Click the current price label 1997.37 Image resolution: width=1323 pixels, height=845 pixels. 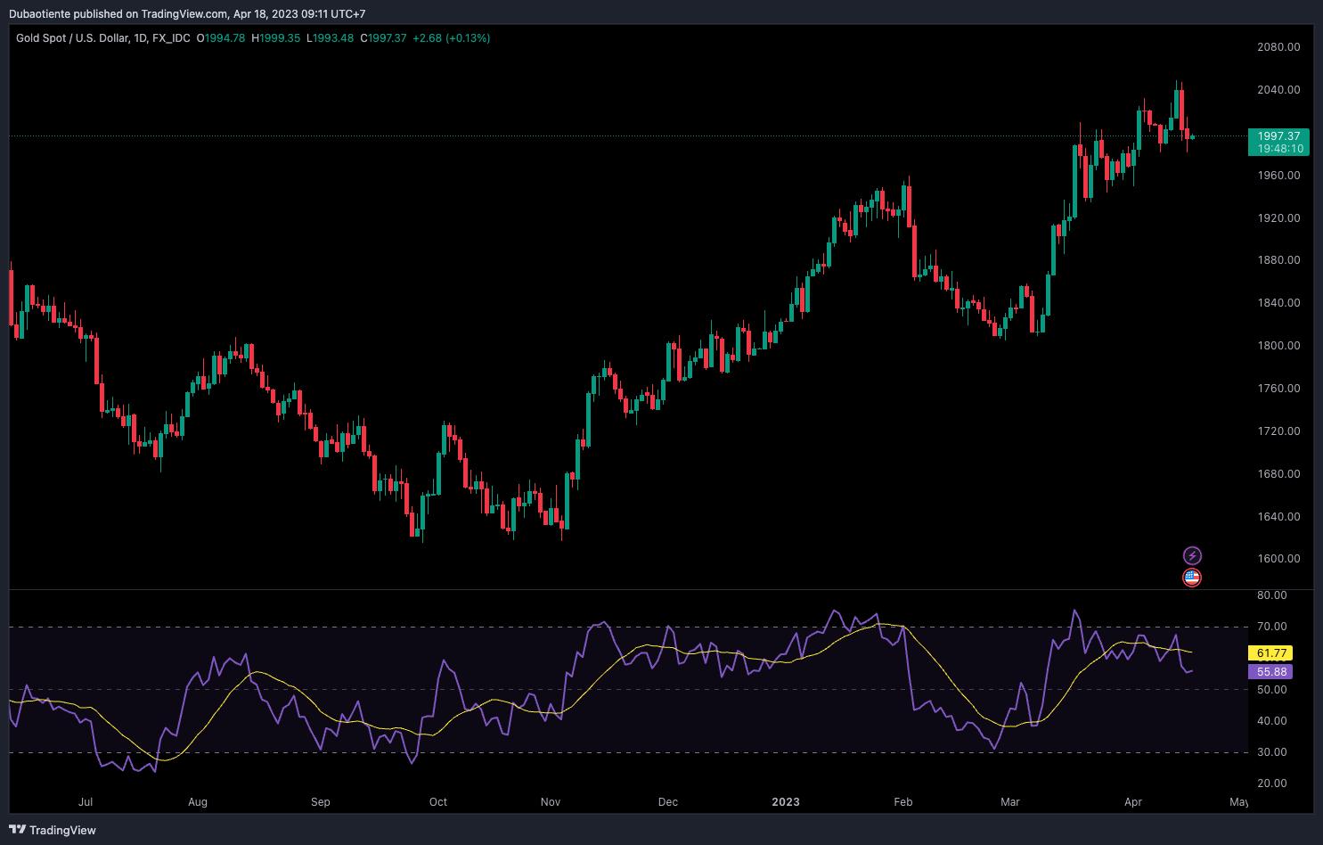[x=1278, y=136]
